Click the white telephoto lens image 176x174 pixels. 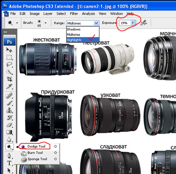pyautogui.click(x=108, y=59)
